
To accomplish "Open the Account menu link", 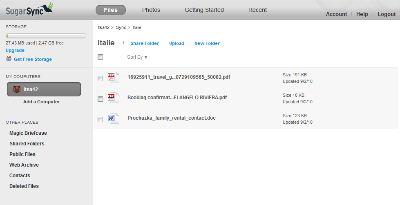I will [x=336, y=14].
